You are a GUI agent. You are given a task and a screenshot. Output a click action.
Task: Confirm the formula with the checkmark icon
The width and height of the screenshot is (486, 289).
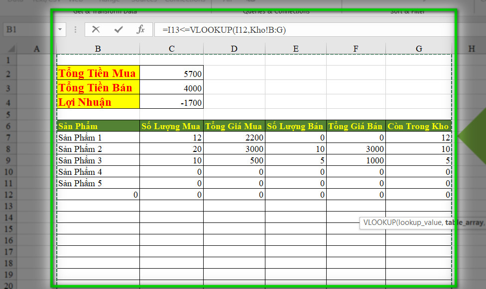click(119, 30)
